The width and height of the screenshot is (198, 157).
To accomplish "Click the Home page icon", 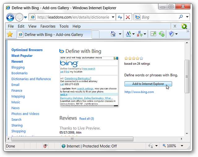I will (x=114, y=34).
